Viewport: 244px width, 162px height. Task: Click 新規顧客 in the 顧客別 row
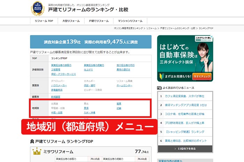tap(55, 97)
